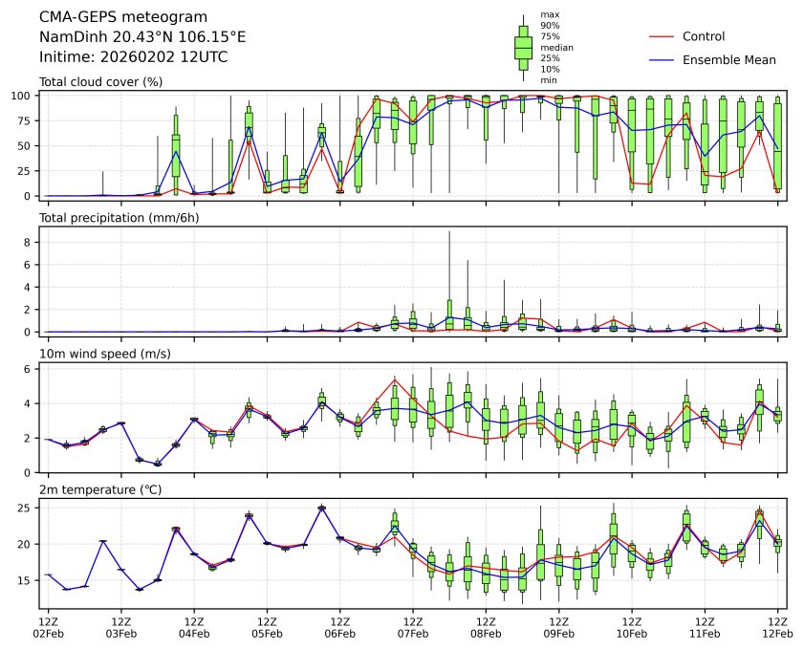Click the Initime 20260202 12UTC text

point(133,56)
